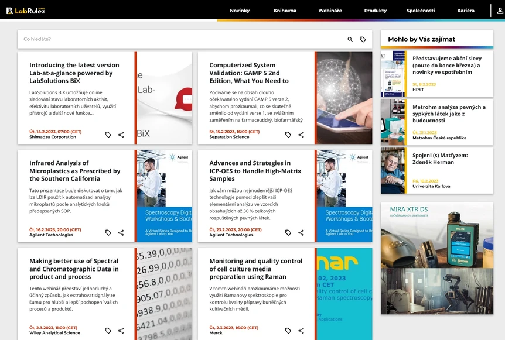The image size is (505, 340).
Task: Open 'Infrared Analysis of Microplastics' title
Action: (75, 171)
